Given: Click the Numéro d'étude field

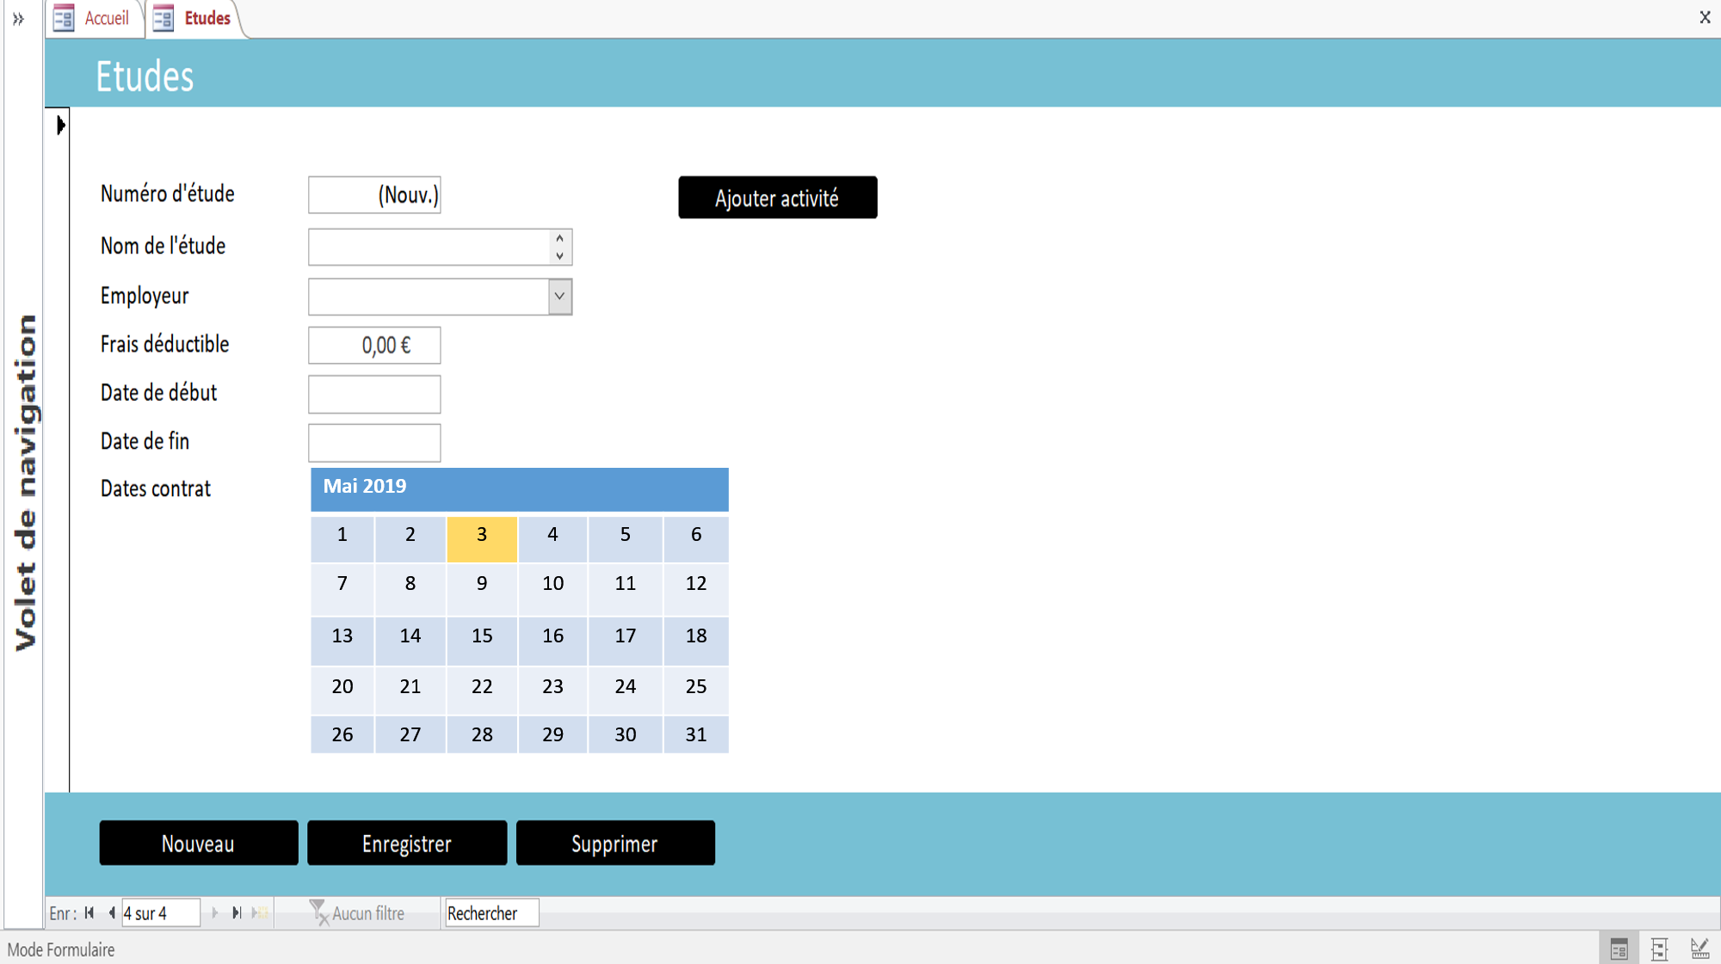Looking at the screenshot, I should [374, 195].
